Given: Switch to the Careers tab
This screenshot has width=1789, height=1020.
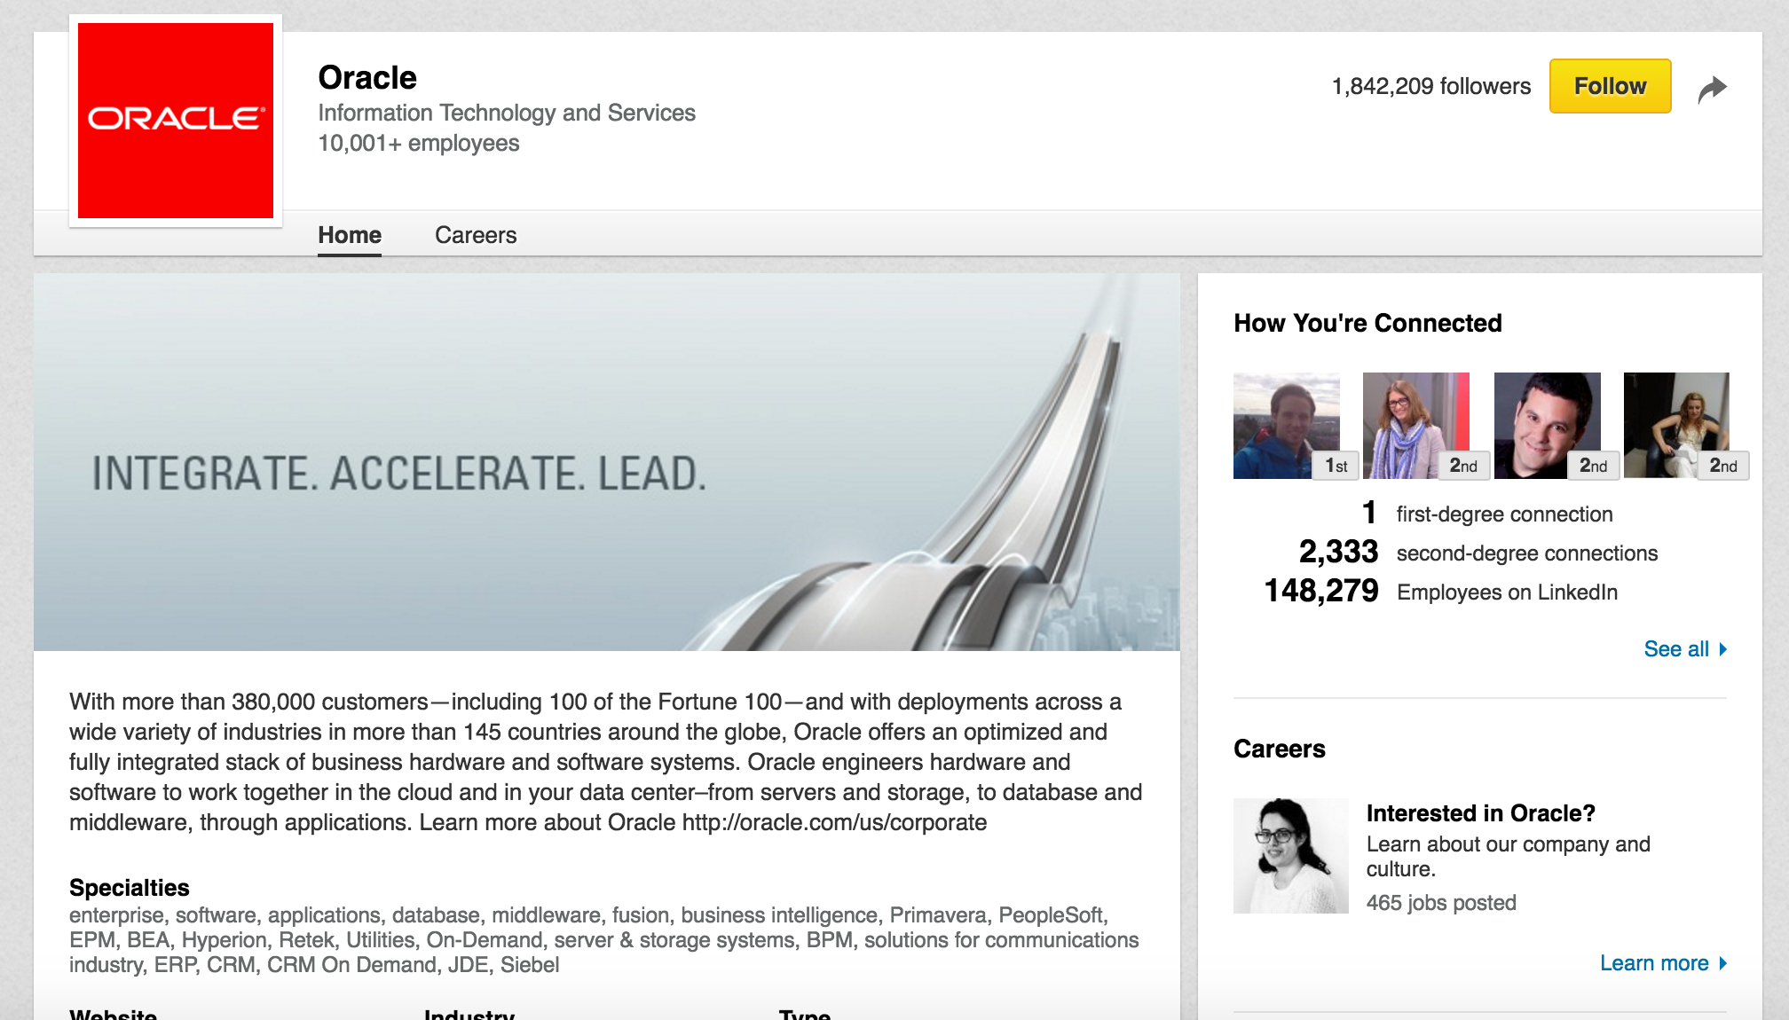Looking at the screenshot, I should [x=475, y=235].
